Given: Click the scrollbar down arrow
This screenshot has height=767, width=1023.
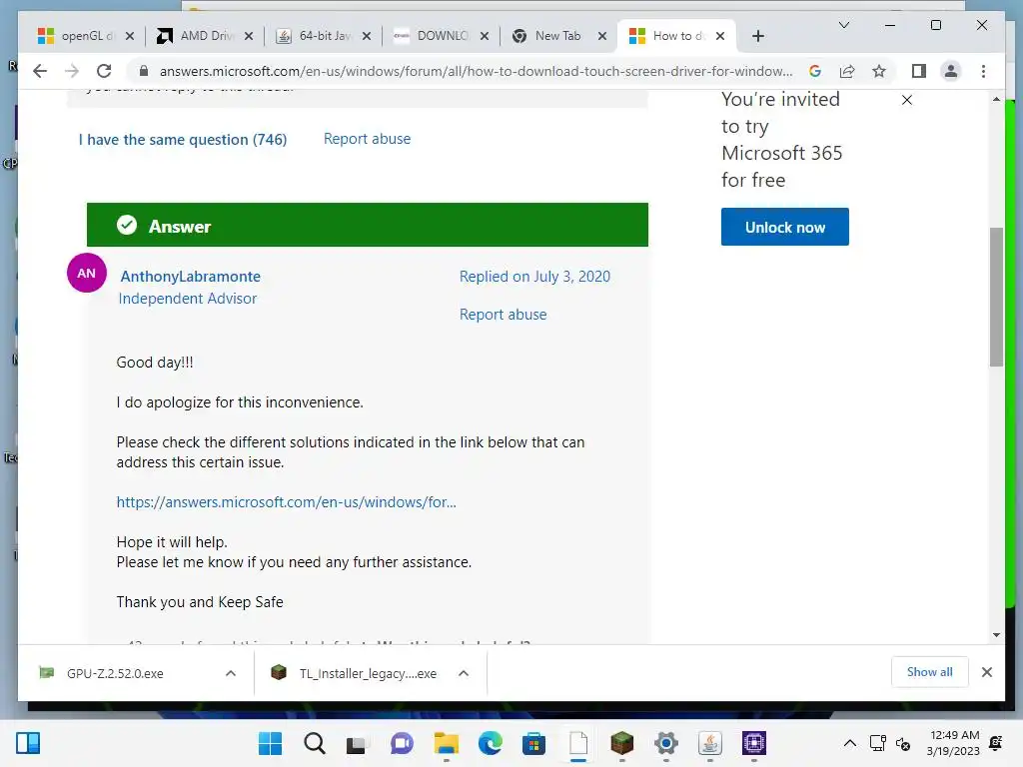Looking at the screenshot, I should [996, 634].
